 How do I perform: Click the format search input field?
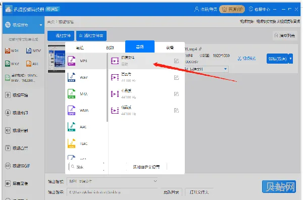pos(86,167)
